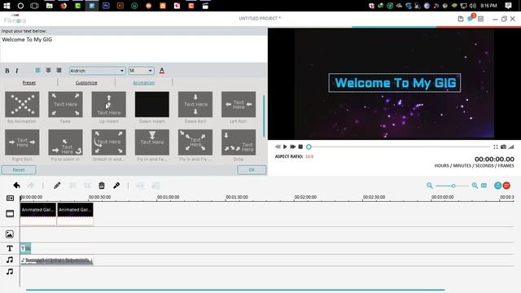Screen dimensions: 521x293
Task: Step forward to the next frame
Action: [293, 146]
